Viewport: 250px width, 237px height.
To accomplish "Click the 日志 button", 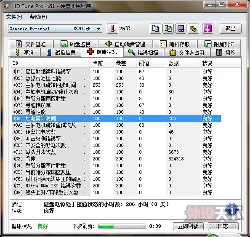I will [223, 226].
